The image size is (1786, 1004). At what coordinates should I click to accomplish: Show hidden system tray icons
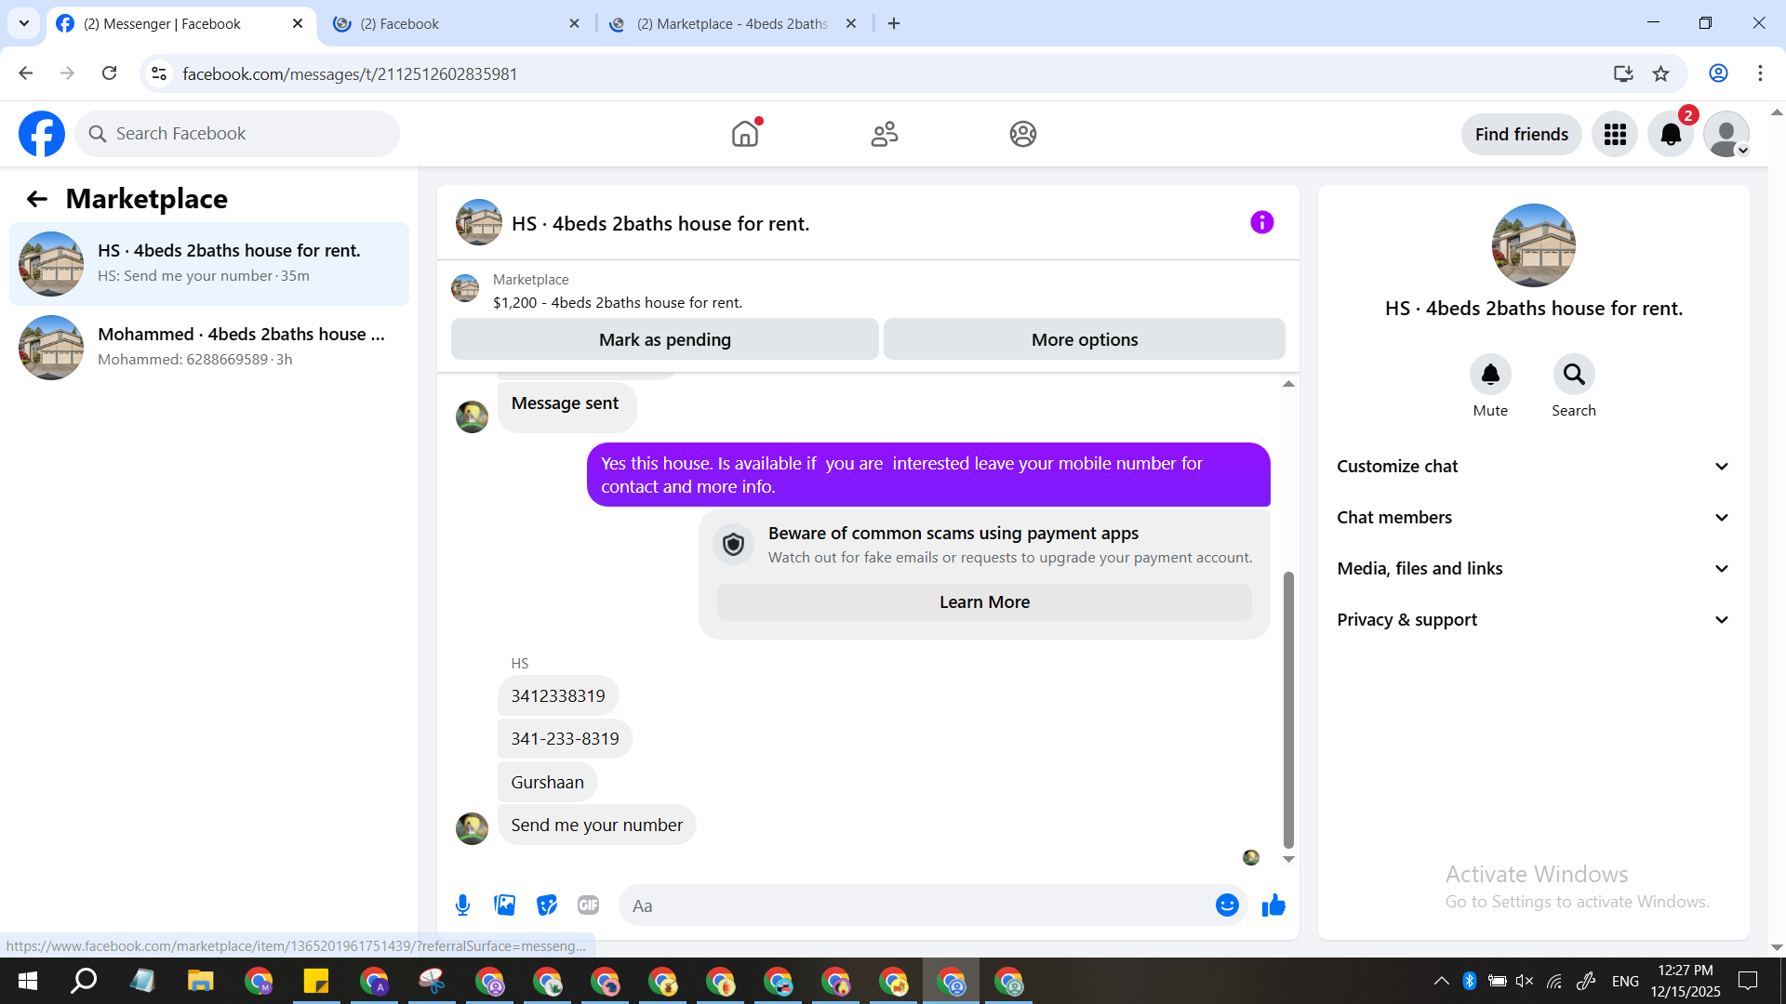(1441, 981)
